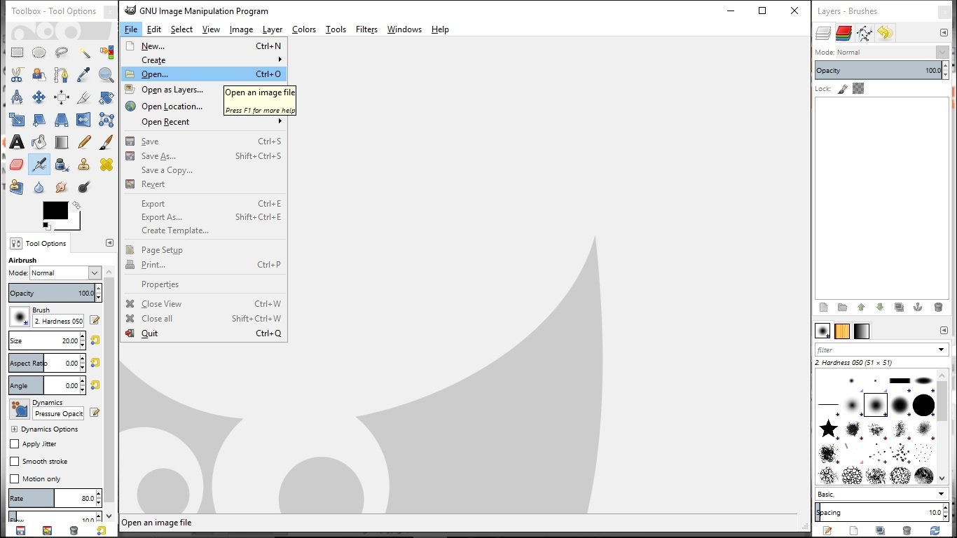Select the Pencil tool

coord(84,142)
